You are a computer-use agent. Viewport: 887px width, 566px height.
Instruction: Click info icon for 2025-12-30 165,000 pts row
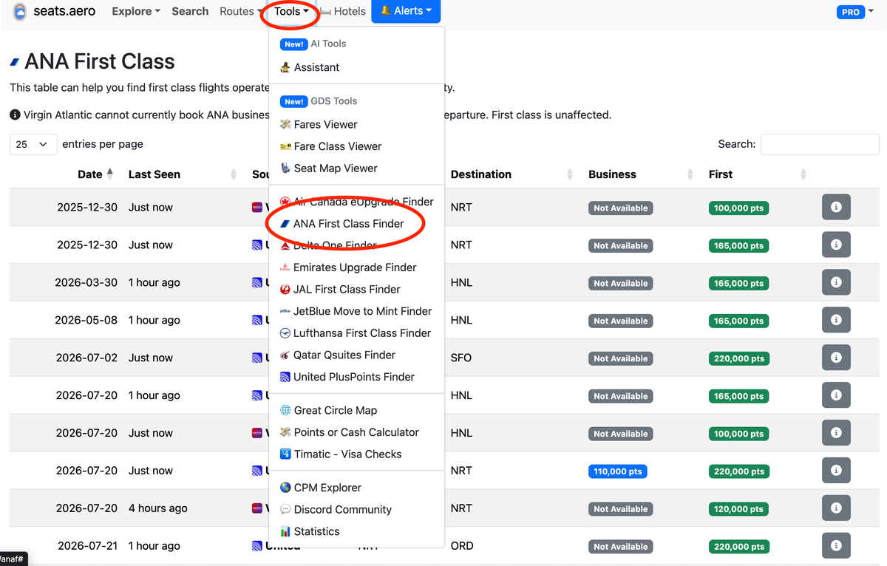(x=836, y=245)
